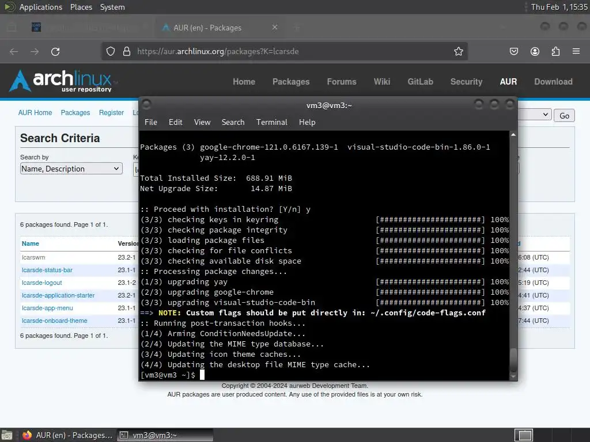Screen dimensions: 590x442
Task: Close the AUR (en) - Packages tab
Action: [275, 27]
